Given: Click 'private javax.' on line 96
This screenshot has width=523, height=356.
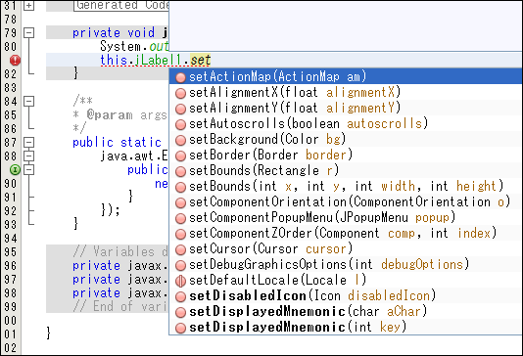Looking at the screenshot, I should click(x=120, y=266).
